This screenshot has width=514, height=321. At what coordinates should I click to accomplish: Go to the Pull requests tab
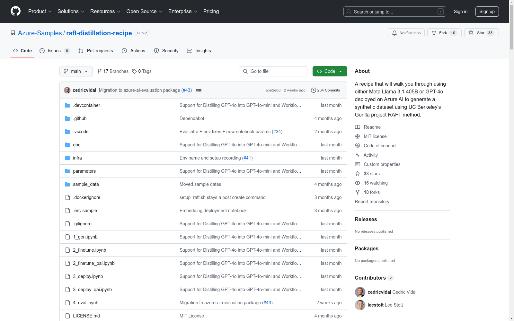(96, 51)
